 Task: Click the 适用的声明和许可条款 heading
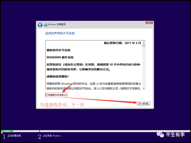coord(60,33)
